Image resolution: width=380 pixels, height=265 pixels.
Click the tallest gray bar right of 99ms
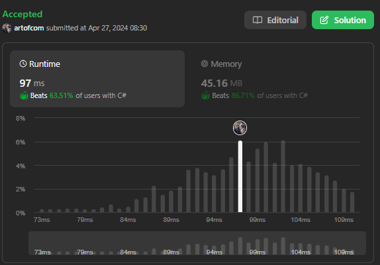click(283, 176)
